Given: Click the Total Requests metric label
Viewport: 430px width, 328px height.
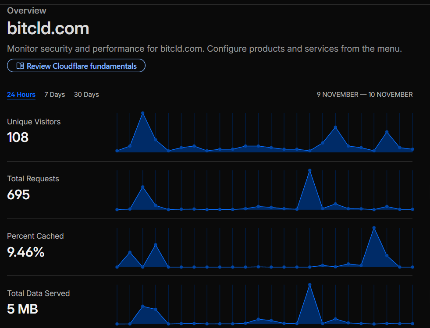Looking at the screenshot, I should (x=33, y=179).
